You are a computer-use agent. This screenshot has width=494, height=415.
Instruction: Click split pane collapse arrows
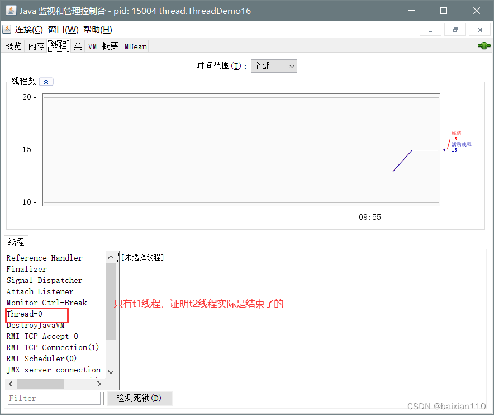point(118,257)
